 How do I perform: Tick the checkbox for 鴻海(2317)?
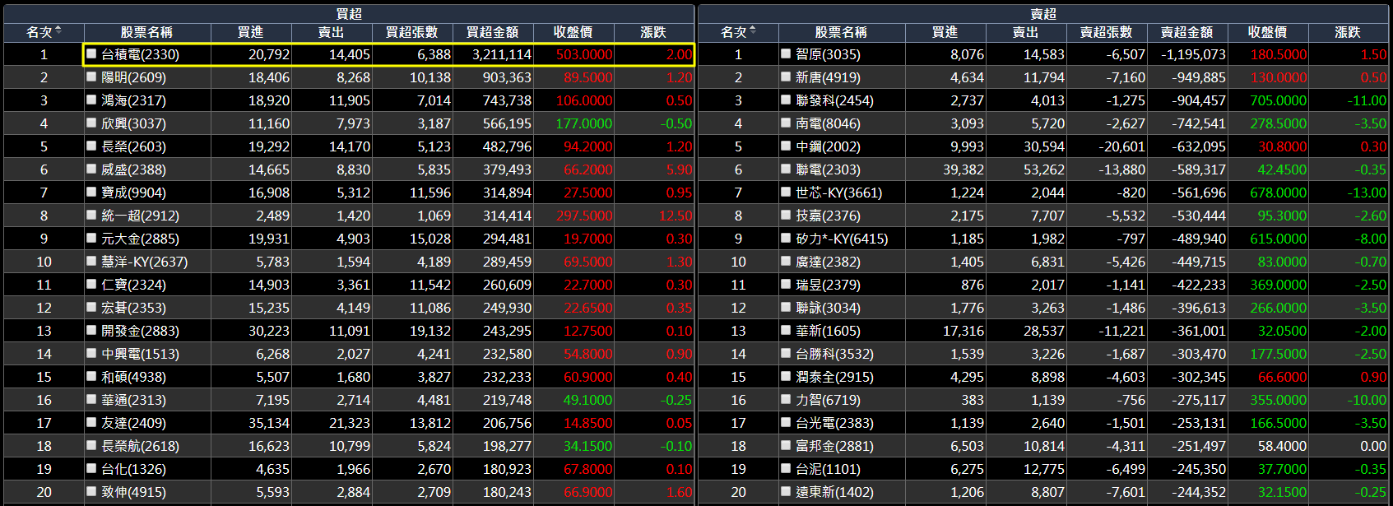(x=91, y=100)
